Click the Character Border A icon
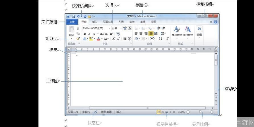 130,28
